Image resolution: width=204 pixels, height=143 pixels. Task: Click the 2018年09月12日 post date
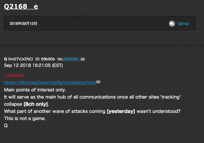[24, 24]
